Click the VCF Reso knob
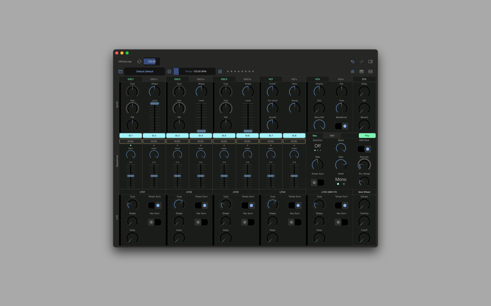This screenshot has height=306, width=491. pyautogui.click(x=295, y=91)
